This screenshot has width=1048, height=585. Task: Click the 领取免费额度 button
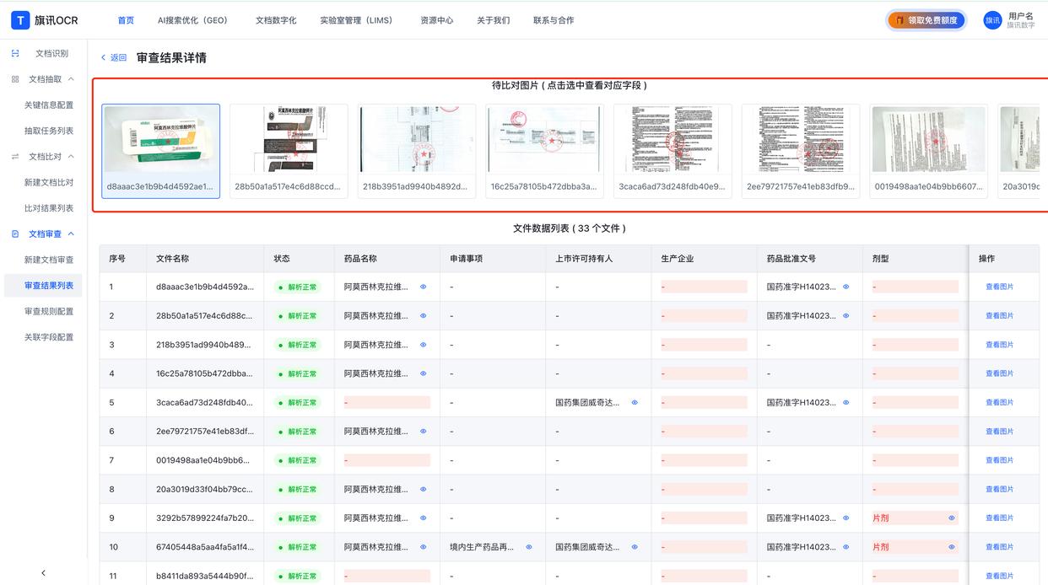coord(926,20)
